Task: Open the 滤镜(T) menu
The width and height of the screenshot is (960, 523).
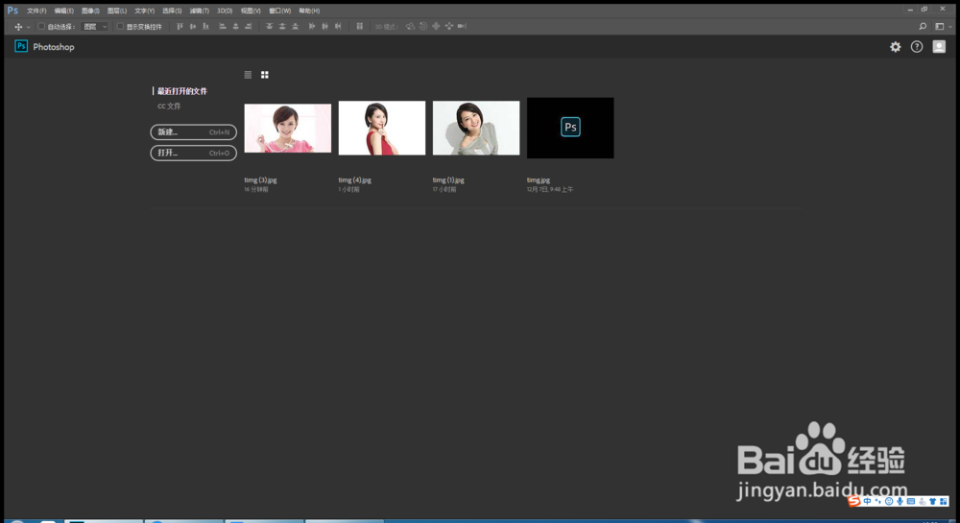Action: coord(199,11)
